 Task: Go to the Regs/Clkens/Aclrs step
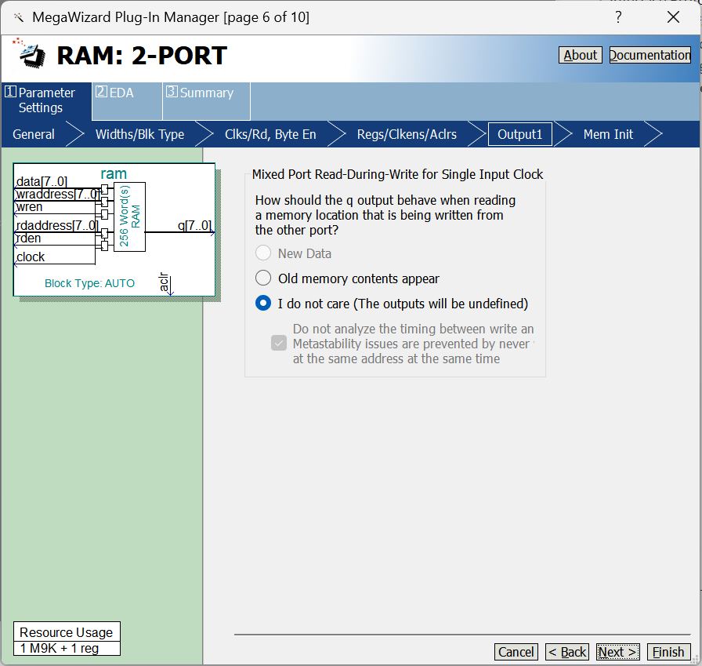click(407, 134)
